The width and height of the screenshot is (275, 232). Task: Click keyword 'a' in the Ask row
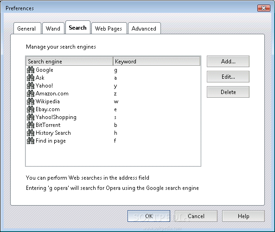tap(115, 78)
